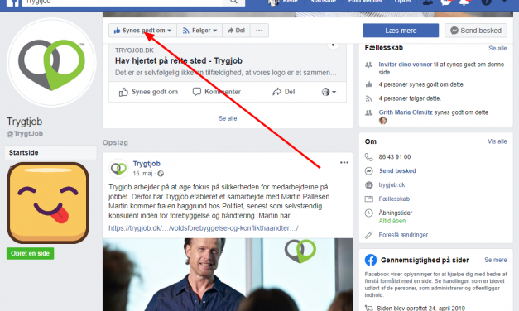
Task: Select the Startside tab in sidebar
Action: click(x=50, y=152)
